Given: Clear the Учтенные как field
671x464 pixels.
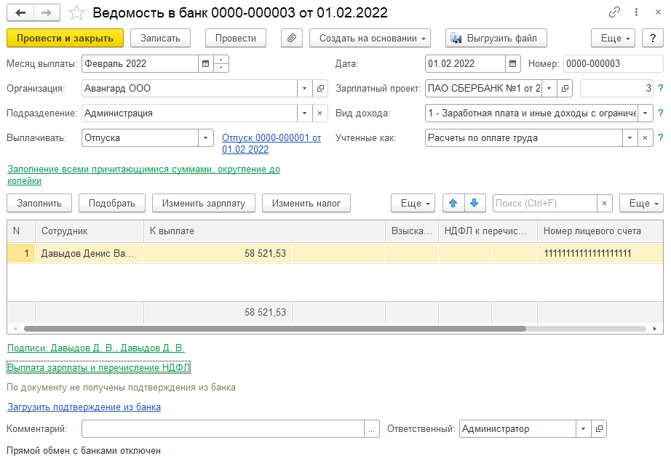Looking at the screenshot, I should pos(645,138).
